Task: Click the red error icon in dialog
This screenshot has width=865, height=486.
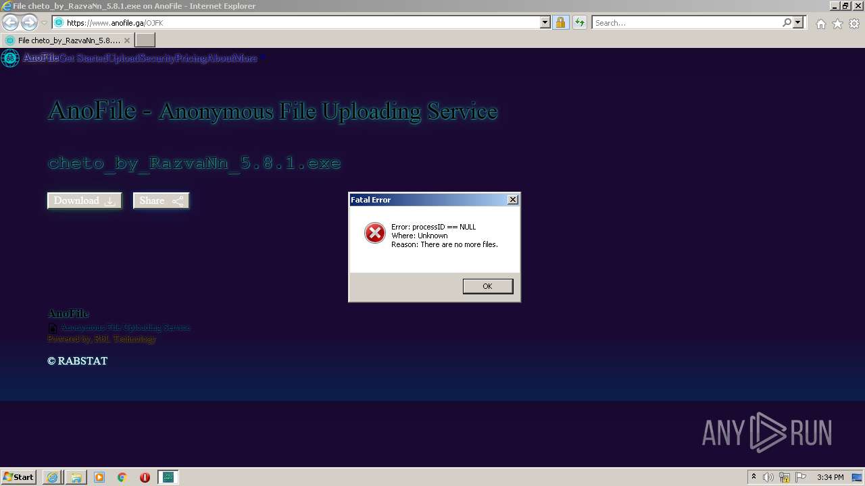Action: coord(375,232)
